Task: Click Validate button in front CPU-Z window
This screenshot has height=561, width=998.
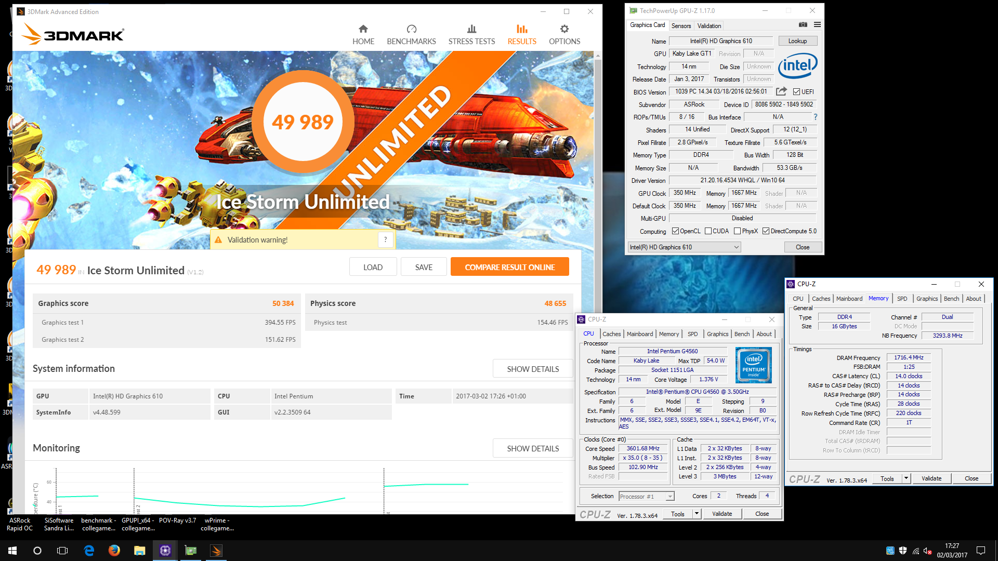Action: [x=722, y=514]
